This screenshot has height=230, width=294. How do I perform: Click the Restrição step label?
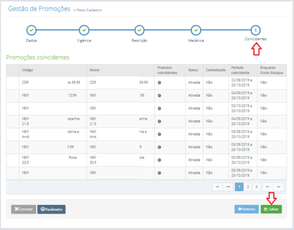coord(139,40)
